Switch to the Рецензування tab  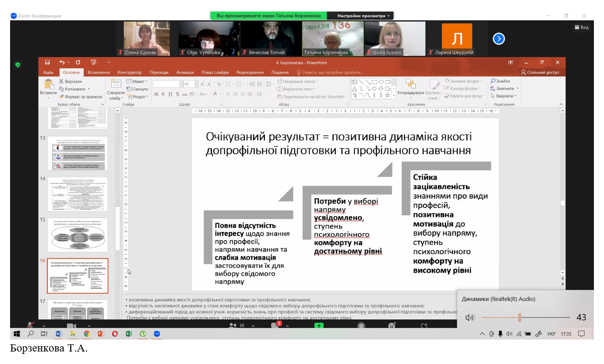click(x=250, y=73)
